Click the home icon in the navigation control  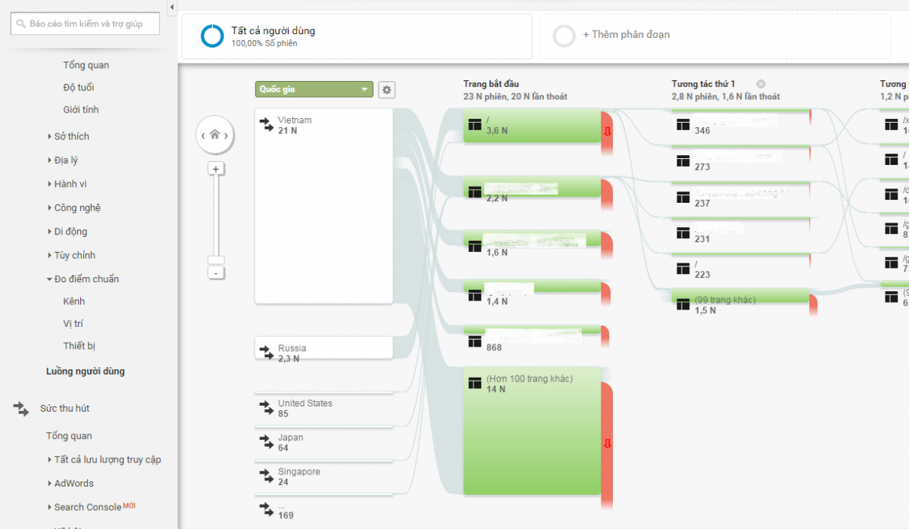click(x=215, y=135)
